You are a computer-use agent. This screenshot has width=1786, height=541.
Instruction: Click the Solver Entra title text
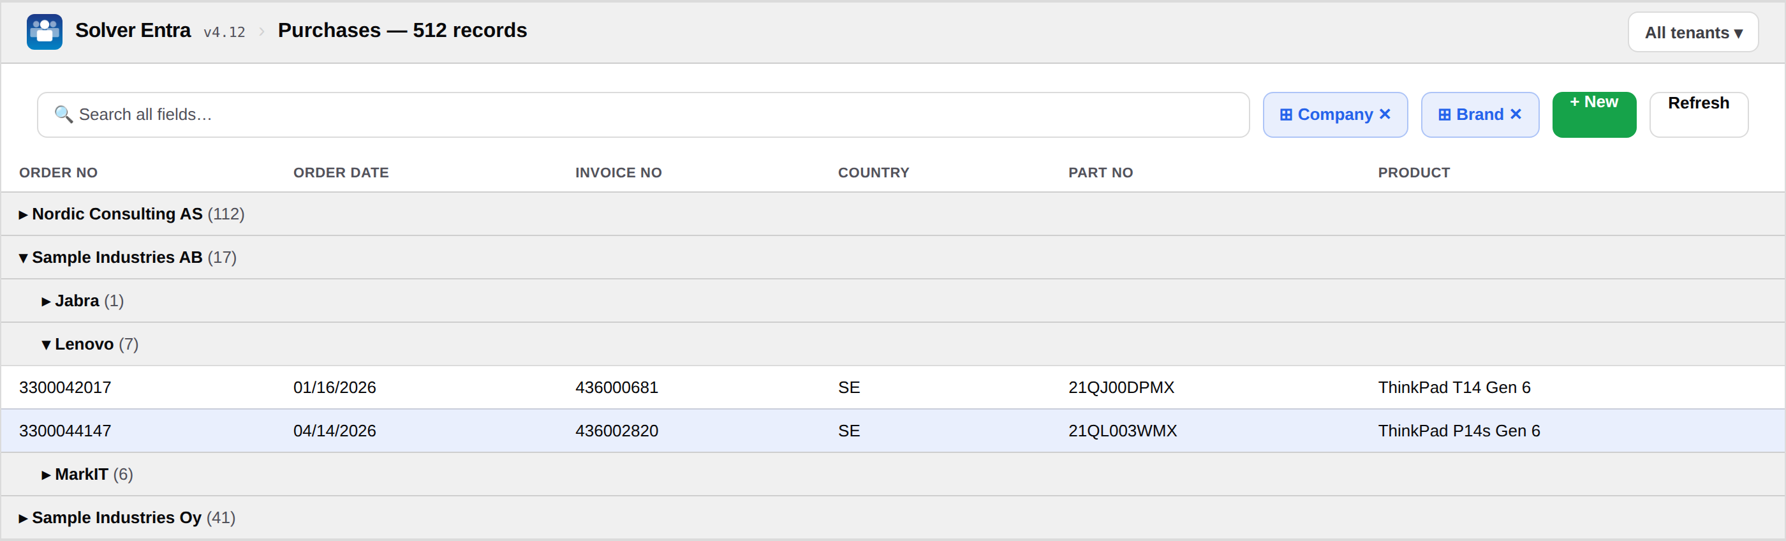(133, 31)
